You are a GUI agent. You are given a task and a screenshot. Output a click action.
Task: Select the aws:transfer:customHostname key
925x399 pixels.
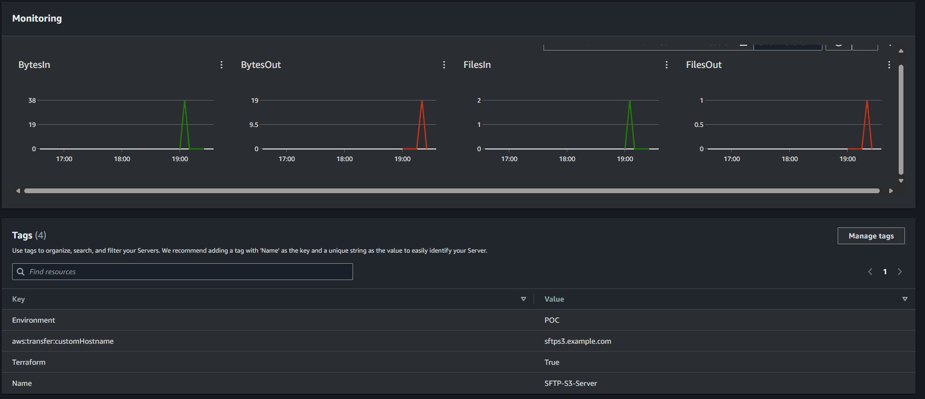(63, 341)
